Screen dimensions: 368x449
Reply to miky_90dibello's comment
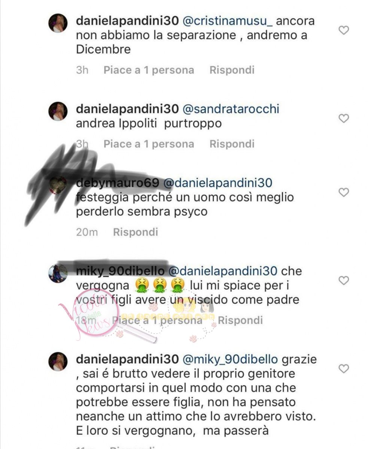[240, 320]
